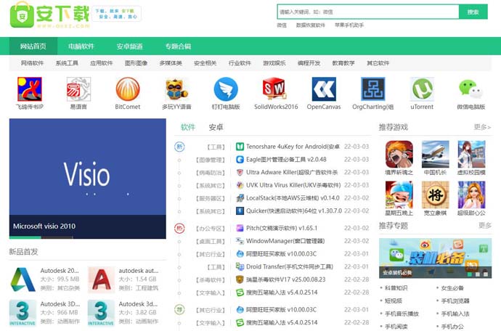Screen dimensions: 501x331
Task: Open Droid Transfer entry
Action: (290, 266)
